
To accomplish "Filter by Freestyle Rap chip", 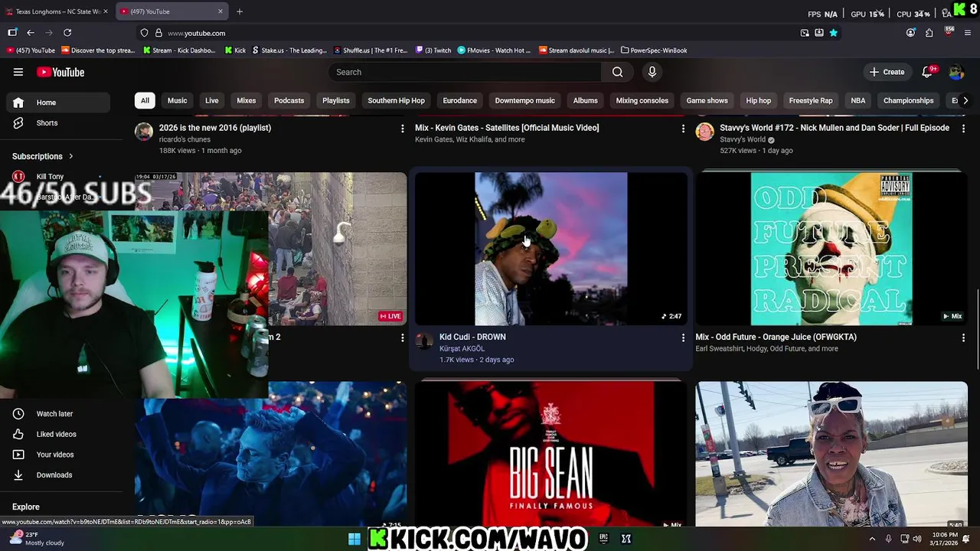I will [811, 100].
